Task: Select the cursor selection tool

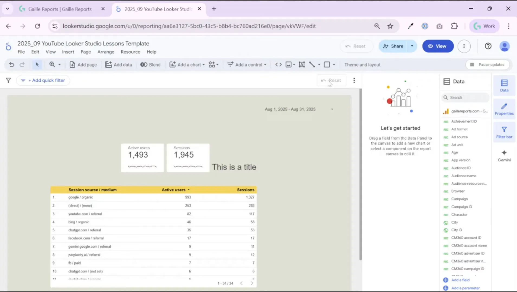Action: (x=37, y=64)
